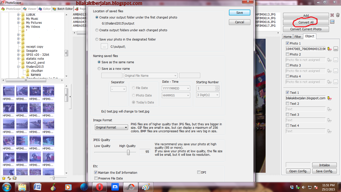341x192 pixels.
Task: Select the Batch Editor tab
Action: 62,9
